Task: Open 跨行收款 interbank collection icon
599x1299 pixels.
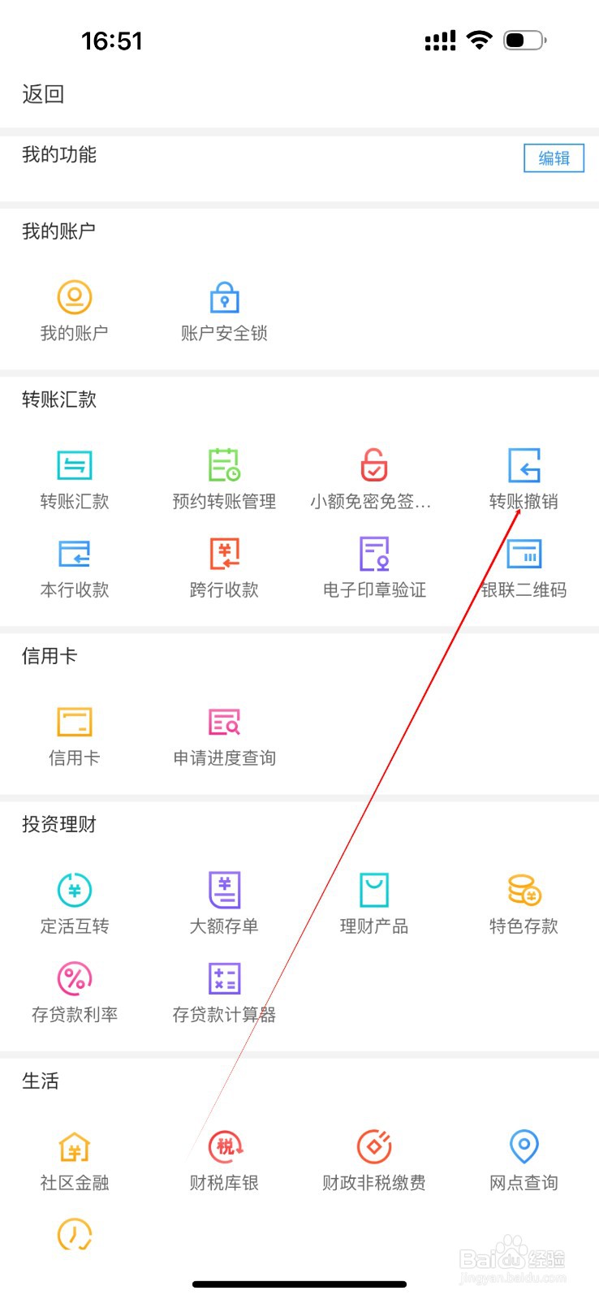Action: pyautogui.click(x=225, y=553)
